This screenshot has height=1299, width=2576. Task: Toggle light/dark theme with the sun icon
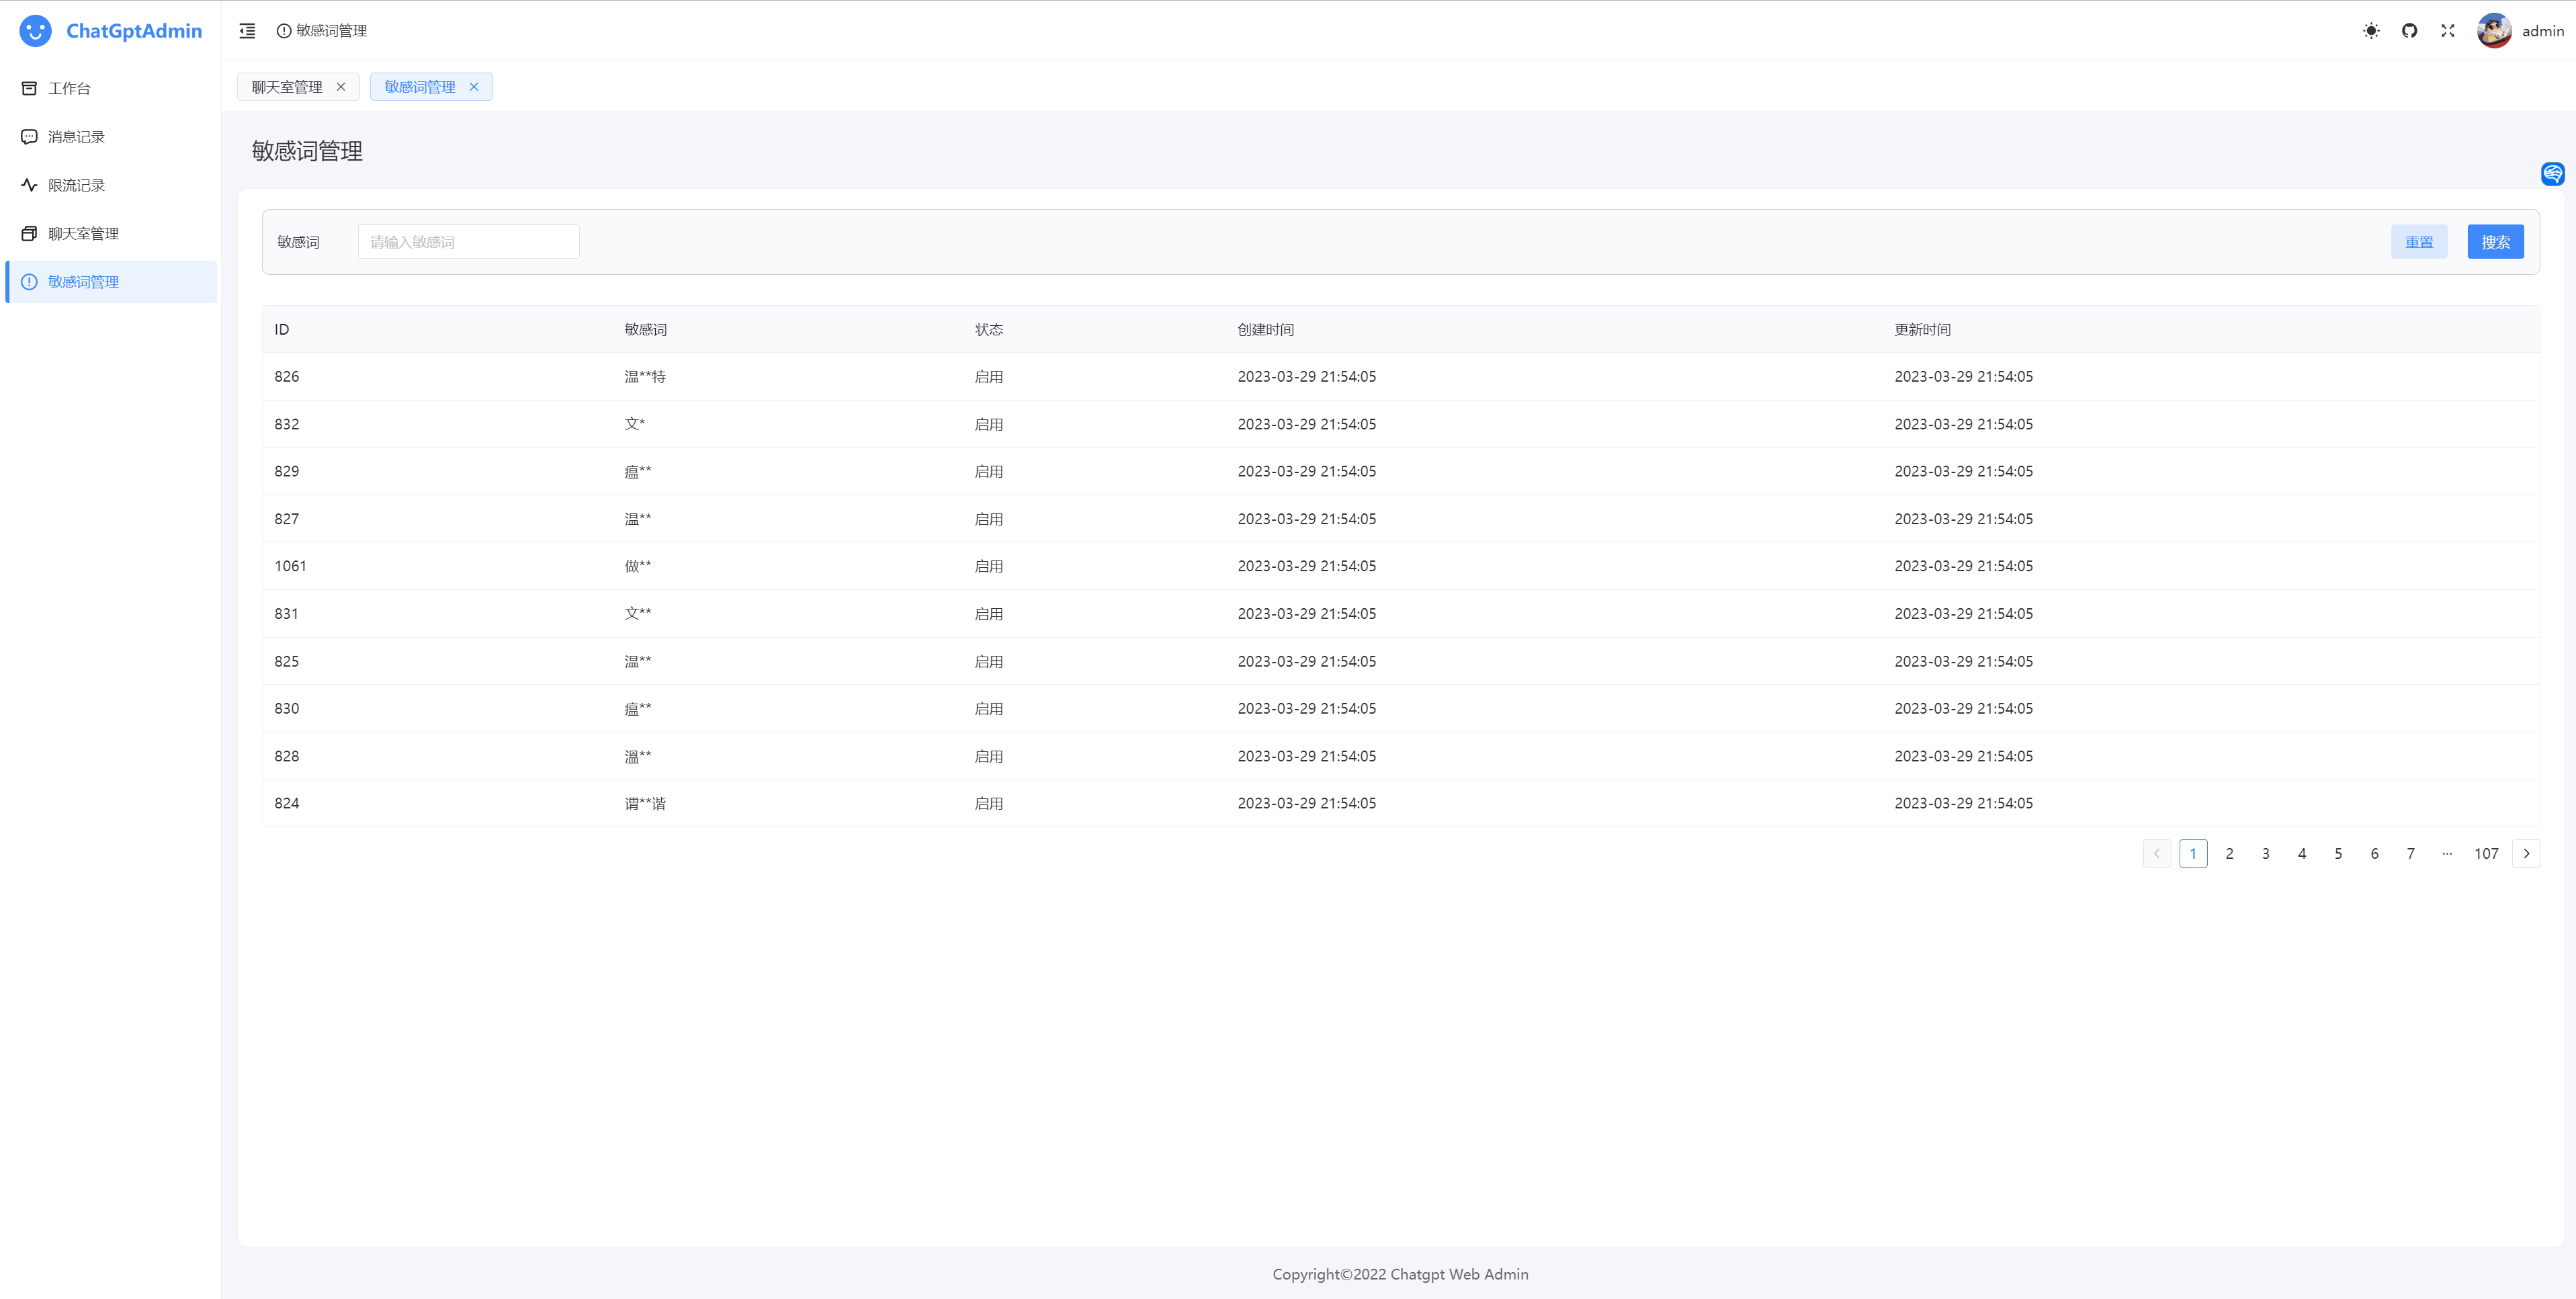(2371, 31)
